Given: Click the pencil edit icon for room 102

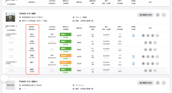Looking at the screenshot, I should pyautogui.click(x=146, y=43).
